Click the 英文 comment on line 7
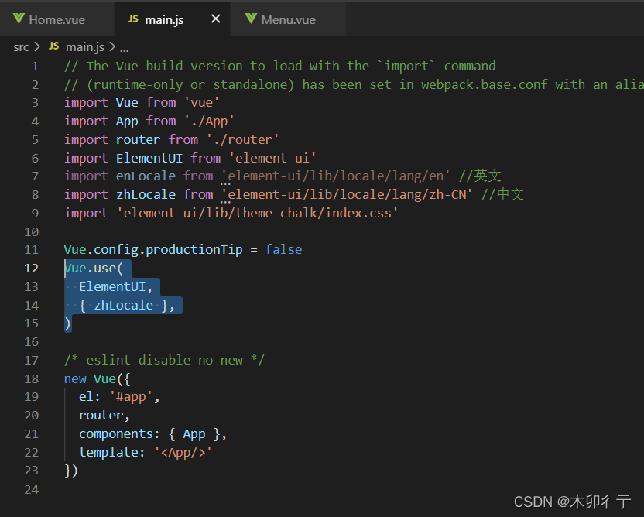Viewport: 644px width, 517px height. pyautogui.click(x=480, y=176)
